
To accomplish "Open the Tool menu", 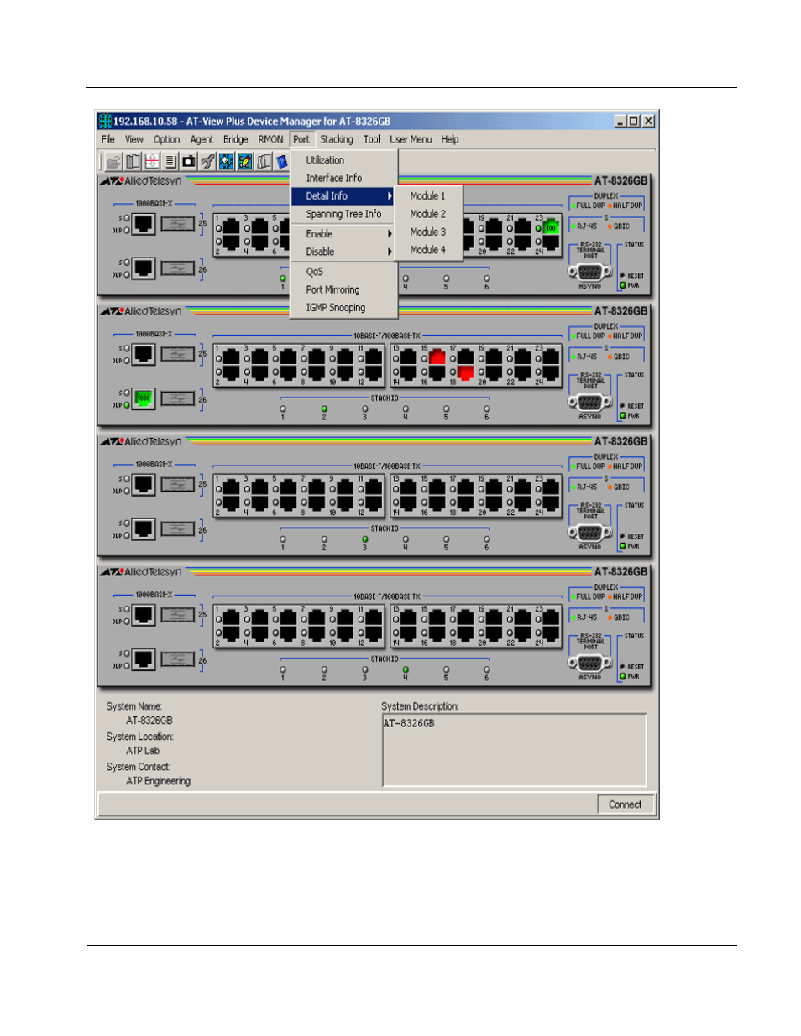I will click(372, 139).
